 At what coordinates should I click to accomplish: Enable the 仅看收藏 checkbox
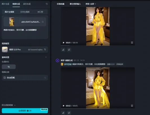coord(55,4)
